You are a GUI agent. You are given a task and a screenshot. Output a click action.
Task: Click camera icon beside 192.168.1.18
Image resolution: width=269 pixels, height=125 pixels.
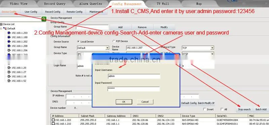point(9,76)
